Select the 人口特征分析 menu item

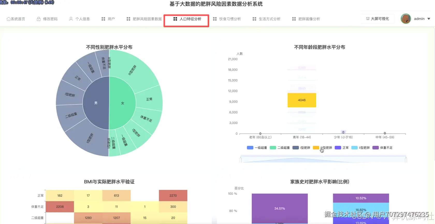click(187, 19)
